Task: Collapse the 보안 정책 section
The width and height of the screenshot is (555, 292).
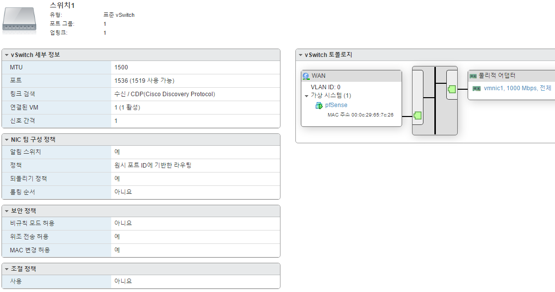Action: (x=6, y=211)
